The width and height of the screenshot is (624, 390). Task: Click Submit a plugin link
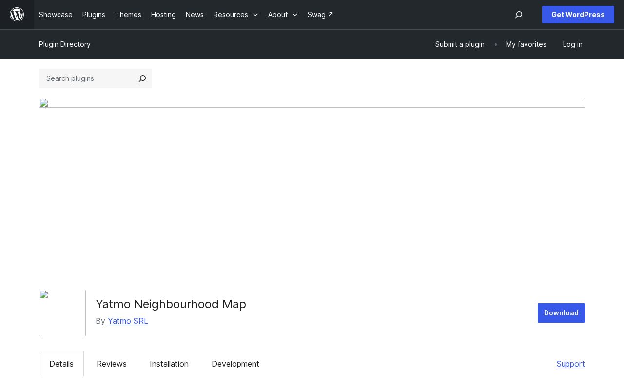460,44
